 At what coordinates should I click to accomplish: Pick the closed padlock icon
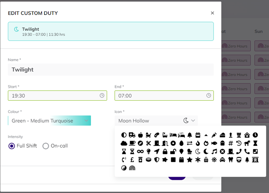165,151
